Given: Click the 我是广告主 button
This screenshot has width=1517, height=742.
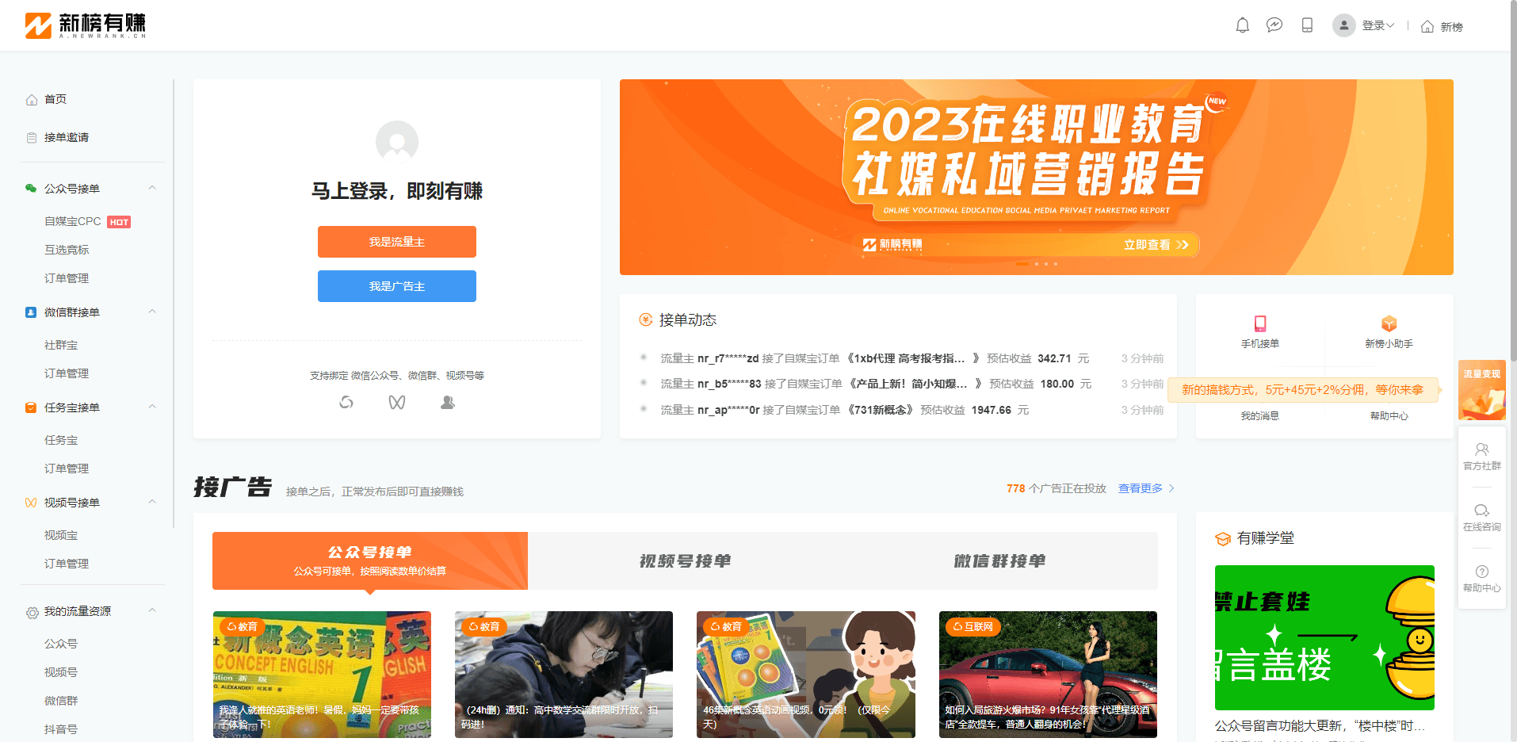Looking at the screenshot, I should (396, 286).
